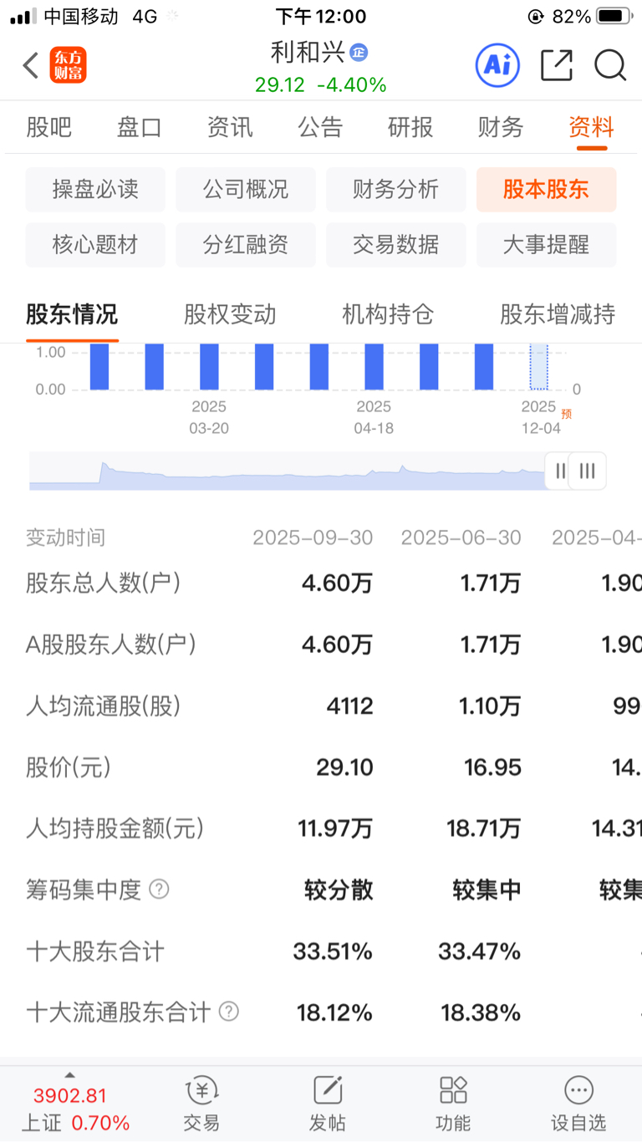Expand the 上证 index panel arrow
Viewport: 642px width, 1142px height.
click(x=69, y=1075)
